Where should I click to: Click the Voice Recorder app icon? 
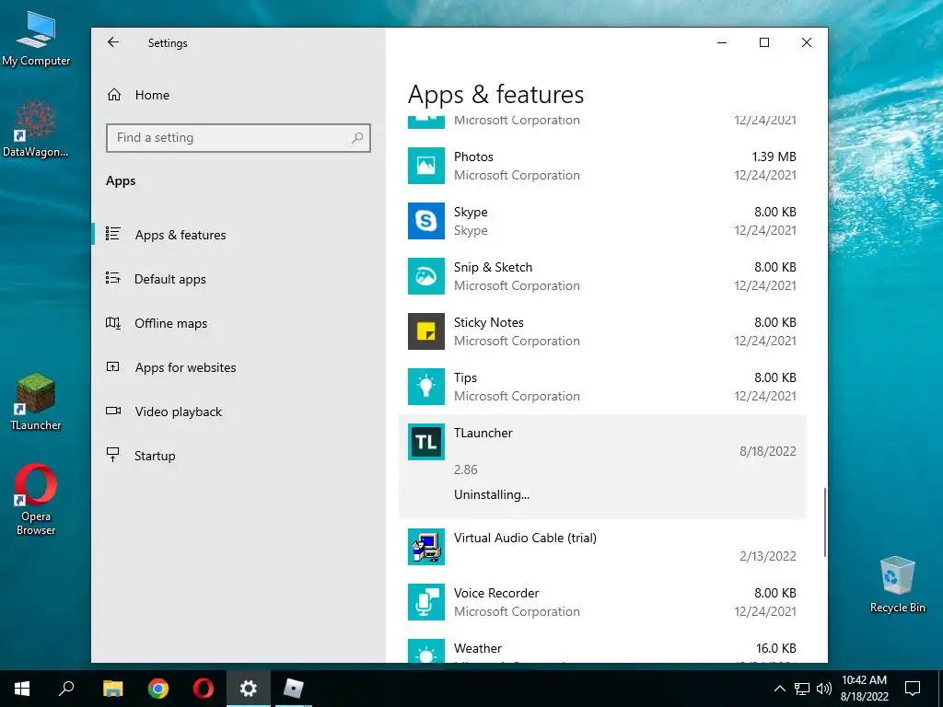click(x=425, y=602)
